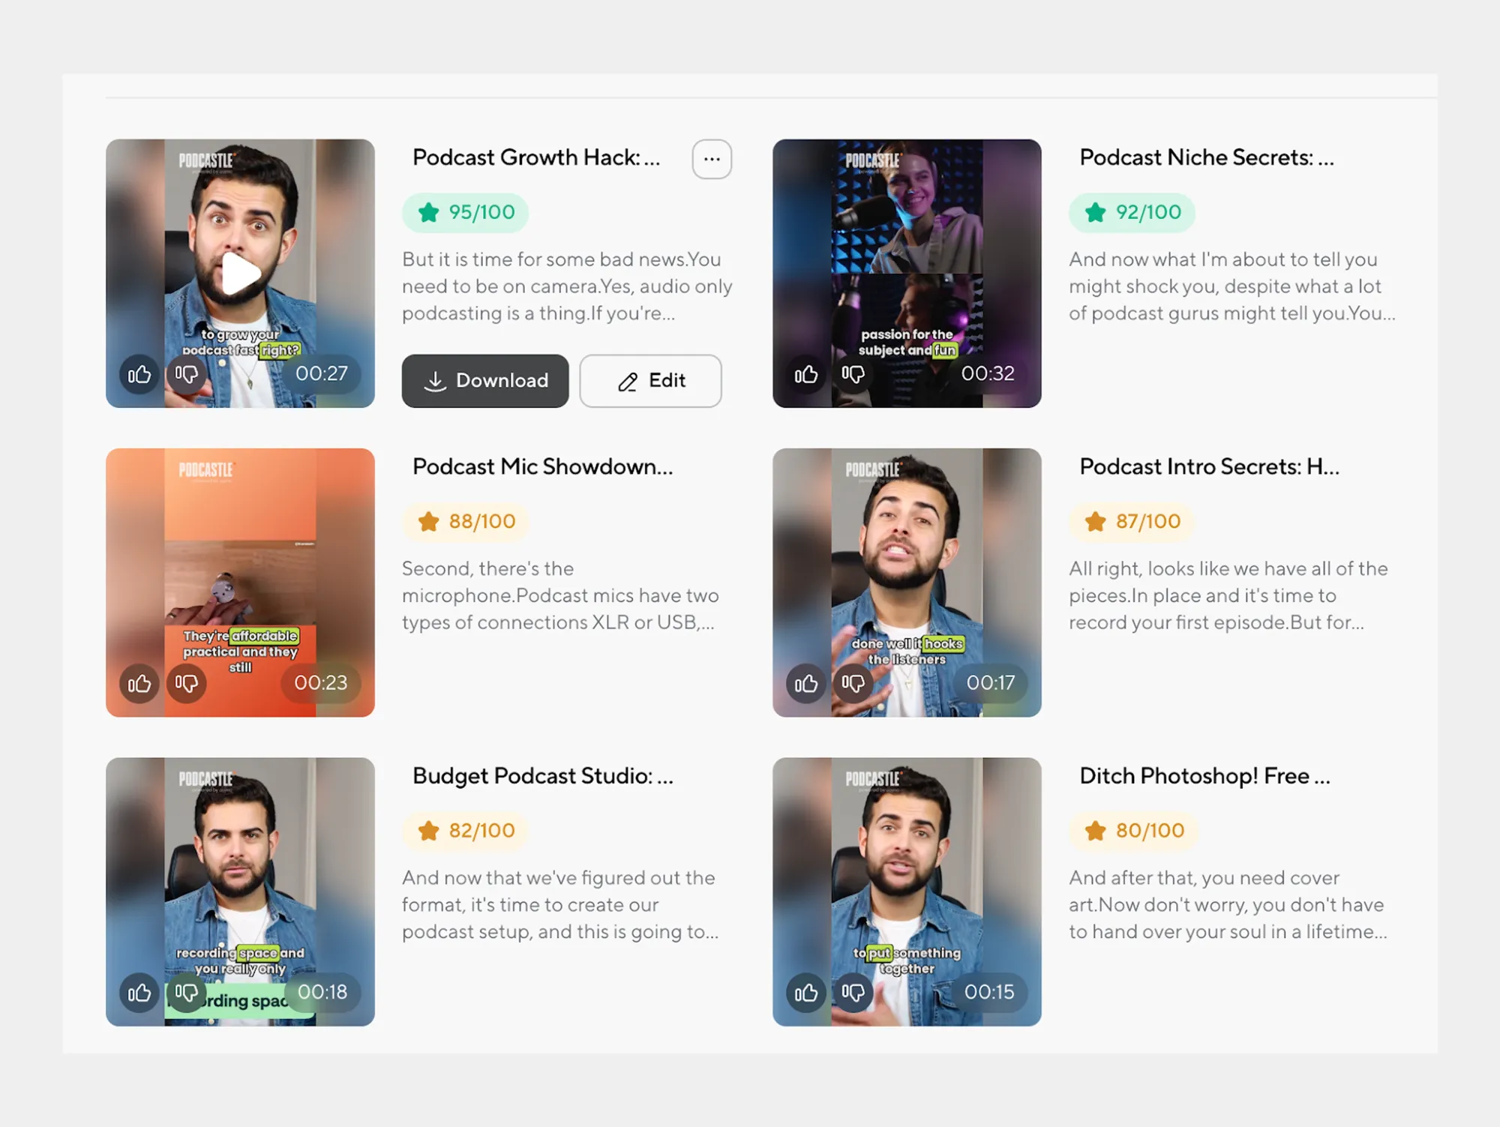The width and height of the screenshot is (1500, 1127).
Task: Edit the Podcast Growth Hack clip
Action: click(650, 381)
